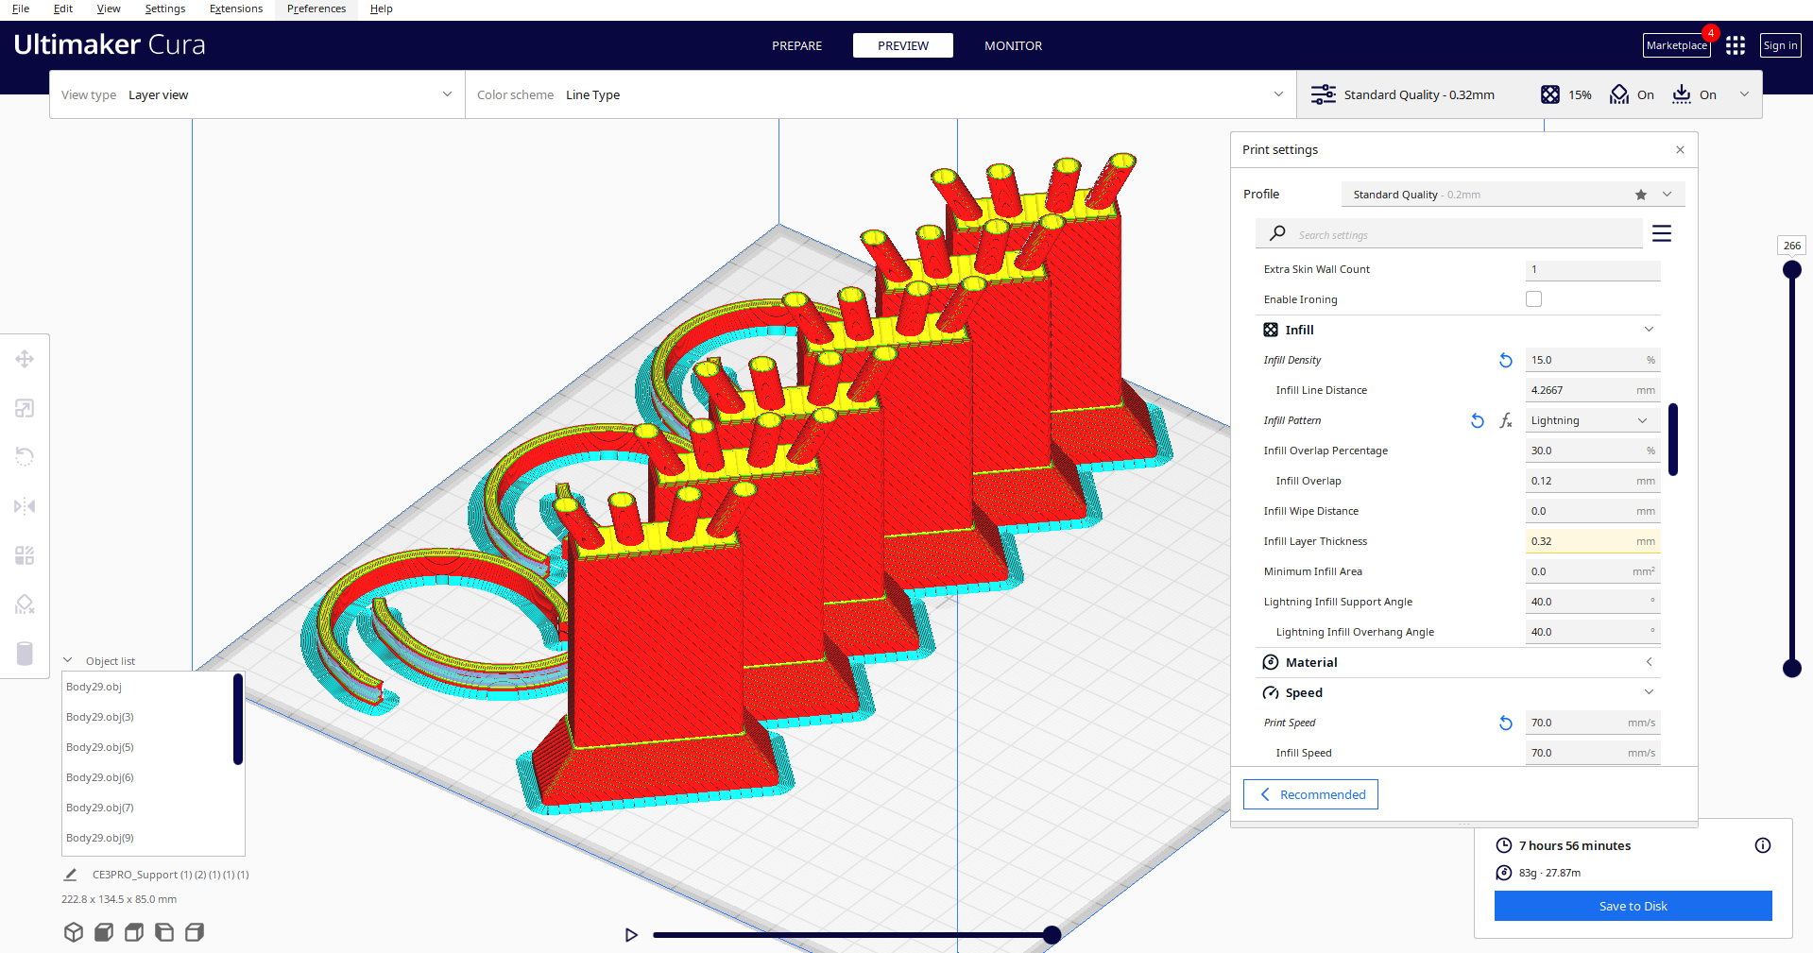Click the star icon in the Profile field
The width and height of the screenshot is (1813, 953).
[x=1641, y=195]
